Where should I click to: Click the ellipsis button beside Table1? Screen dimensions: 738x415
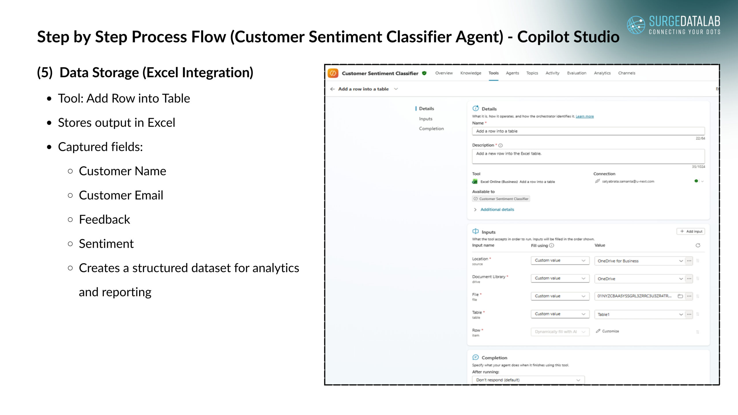pyautogui.click(x=689, y=314)
